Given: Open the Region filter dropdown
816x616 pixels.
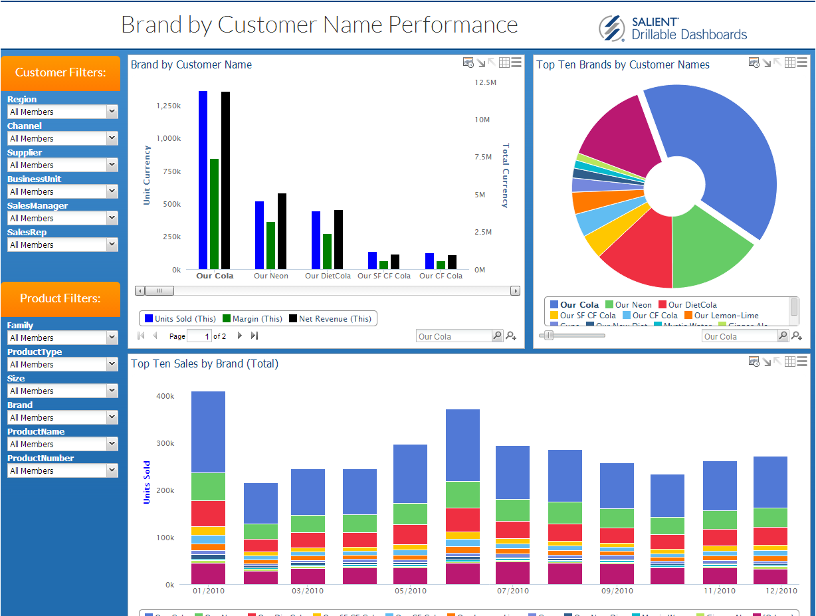Looking at the screenshot, I should pyautogui.click(x=62, y=112).
